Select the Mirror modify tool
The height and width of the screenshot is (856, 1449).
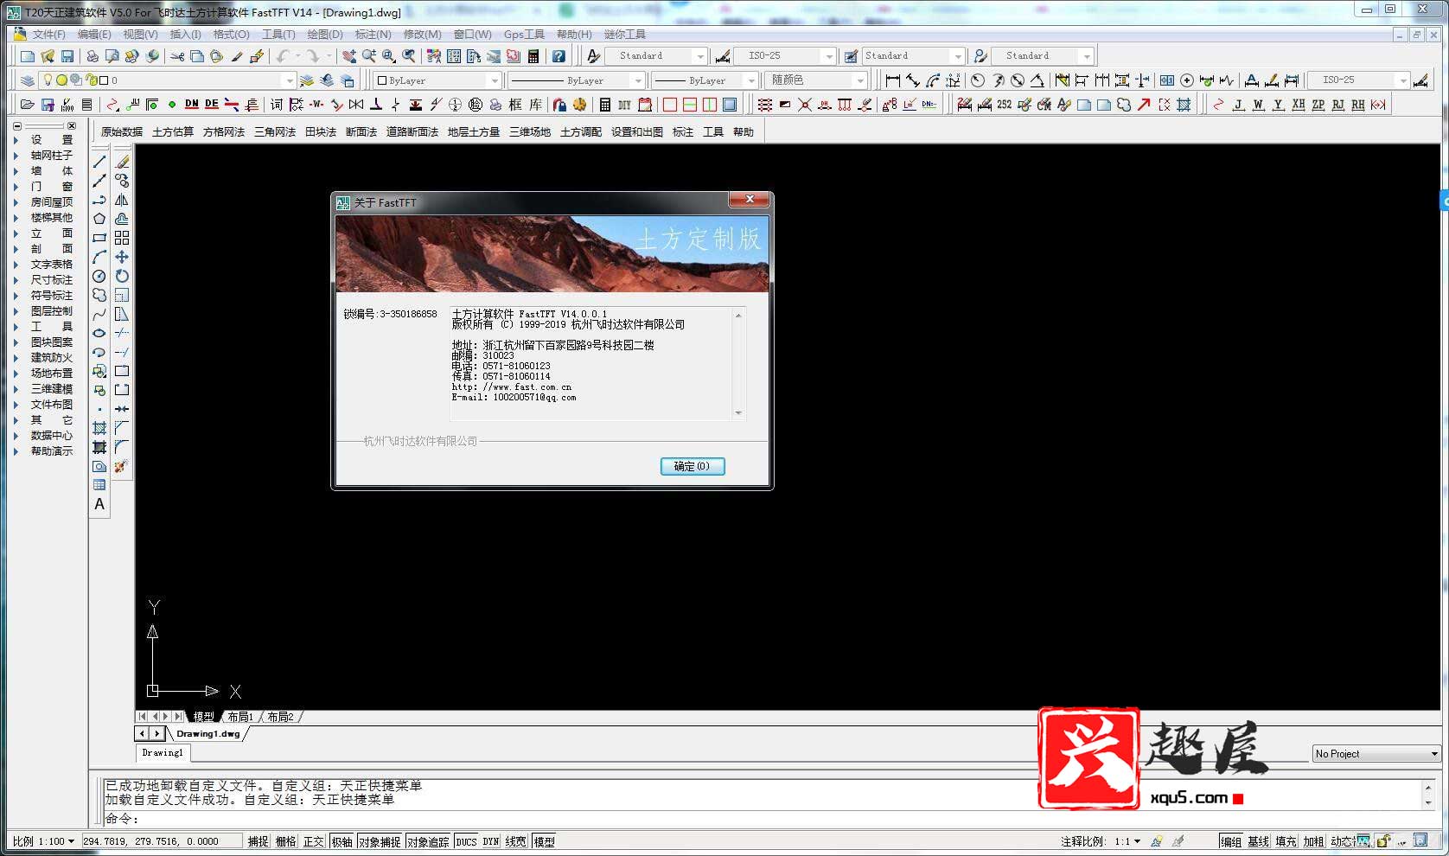pyautogui.click(x=122, y=200)
